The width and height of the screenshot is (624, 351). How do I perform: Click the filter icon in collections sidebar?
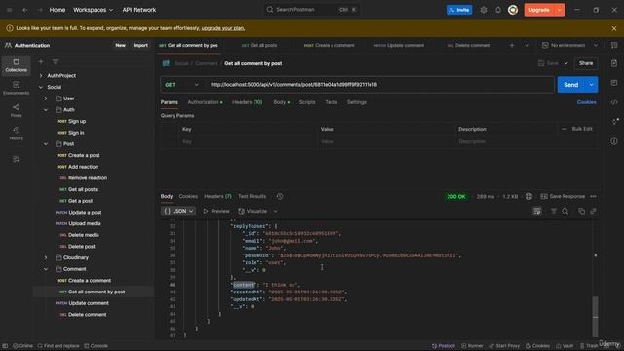point(55,61)
